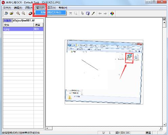The height and width of the screenshot is (135, 168).
Task: Select the pen drawing tool
Action: [x=93, y=13]
